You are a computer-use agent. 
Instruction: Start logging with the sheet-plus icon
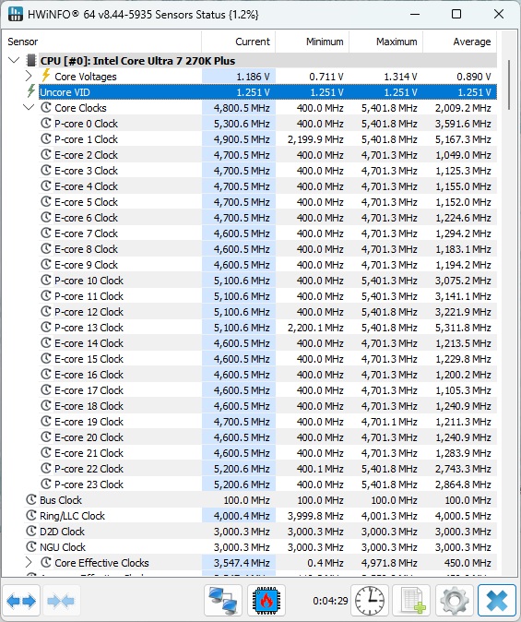(x=412, y=602)
